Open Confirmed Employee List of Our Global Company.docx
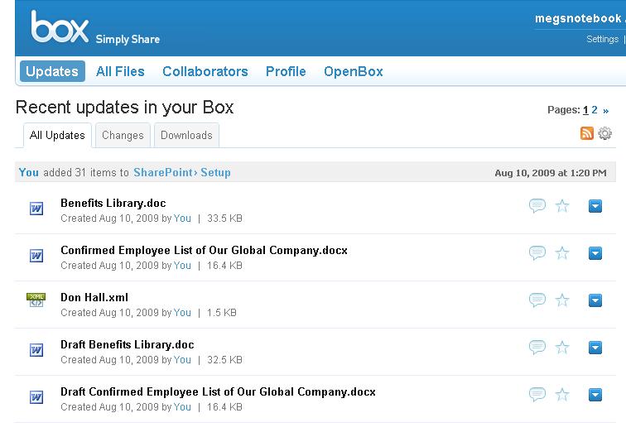The image size is (626, 432). [x=204, y=250]
